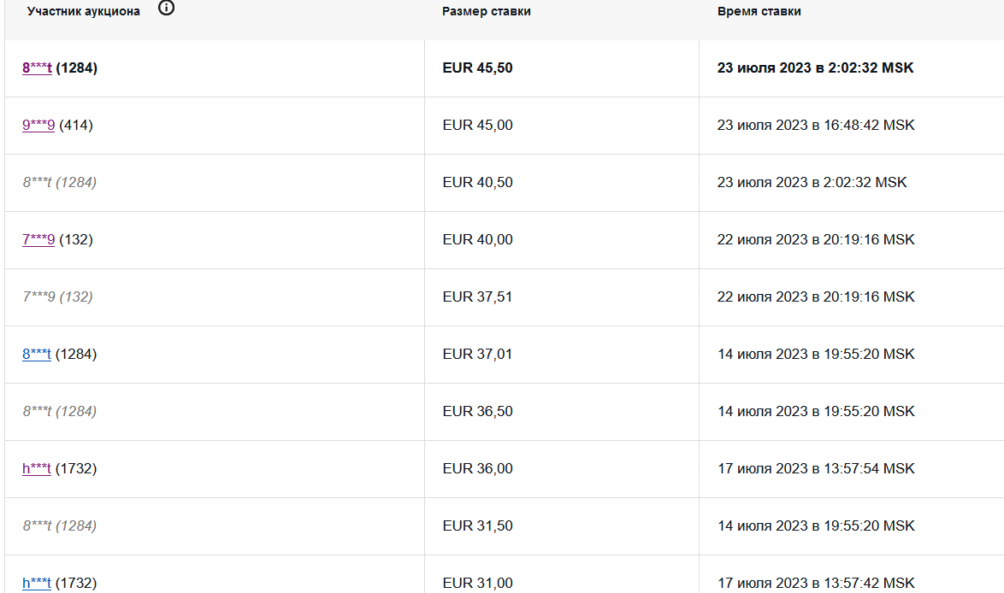
Task: Click greyed 7***9 (132) in EUR 37,51 row
Action: tap(57, 296)
